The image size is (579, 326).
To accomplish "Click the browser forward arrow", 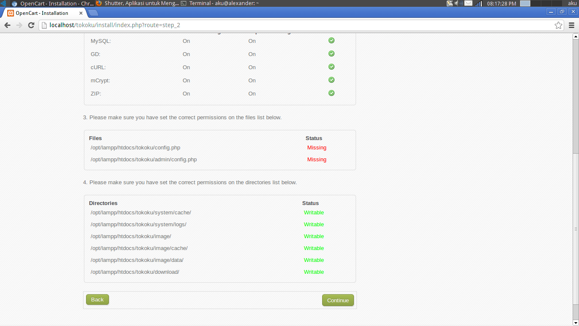I will (x=19, y=25).
